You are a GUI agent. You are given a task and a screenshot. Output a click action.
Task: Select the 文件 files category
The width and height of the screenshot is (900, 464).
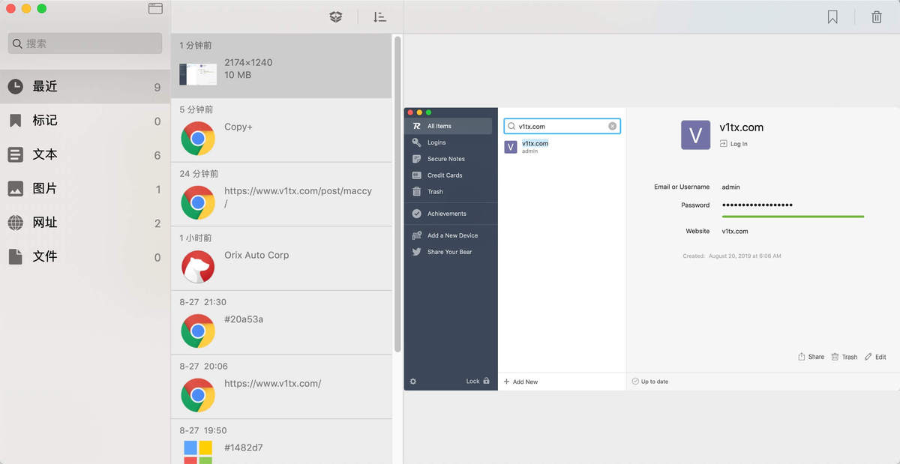(85, 257)
